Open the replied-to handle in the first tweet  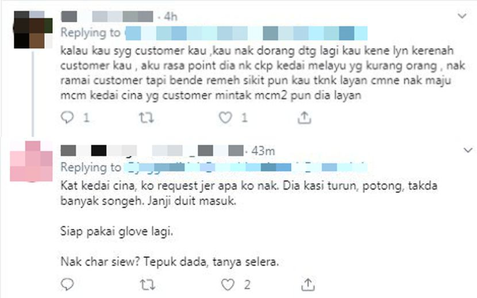pos(247,33)
